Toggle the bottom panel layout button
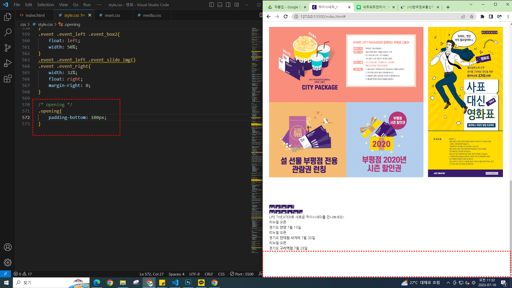The height and width of the screenshot is (288, 512). point(220,5)
